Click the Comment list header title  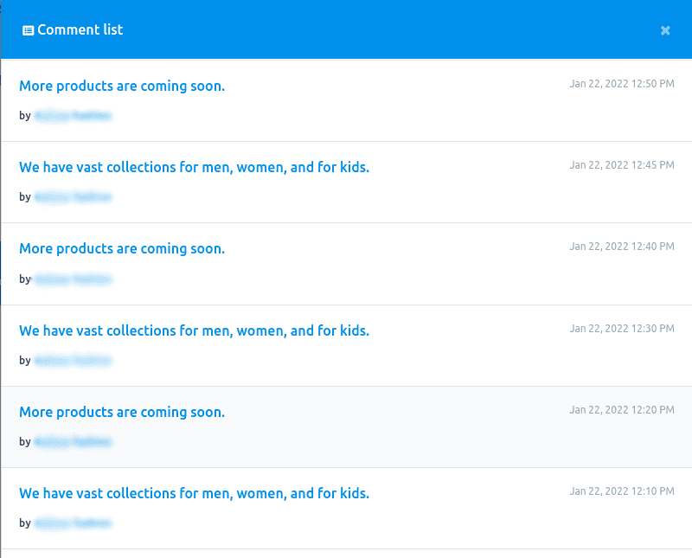(80, 29)
